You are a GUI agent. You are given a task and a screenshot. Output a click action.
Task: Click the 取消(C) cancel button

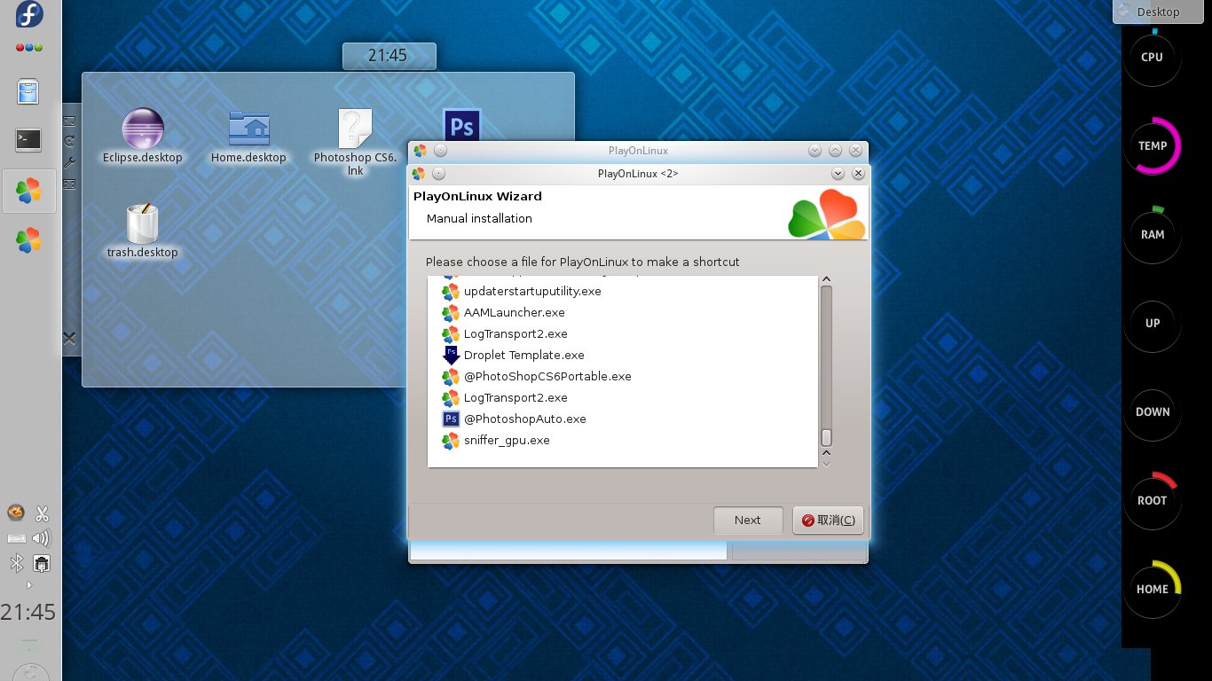[828, 521]
